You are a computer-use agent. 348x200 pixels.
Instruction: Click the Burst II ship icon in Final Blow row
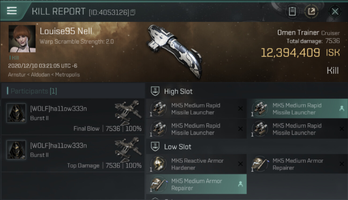128,113
